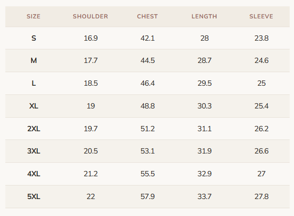
Task: Select the 2XL size row label
Action: coord(34,129)
